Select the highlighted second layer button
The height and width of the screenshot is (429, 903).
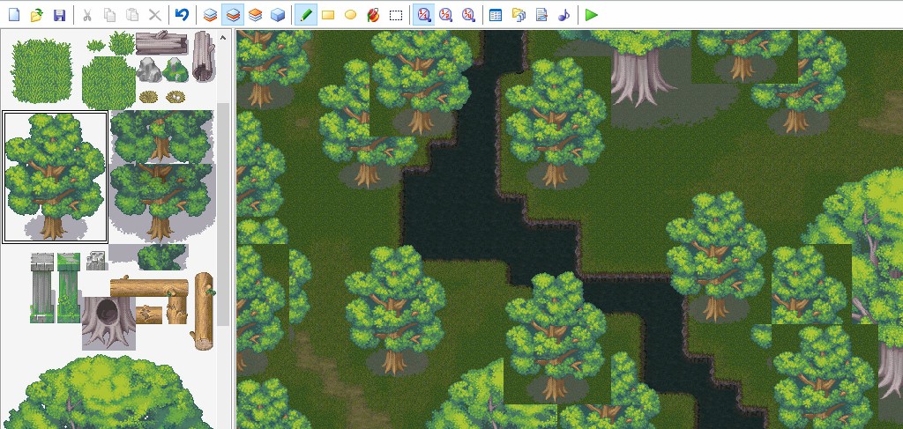click(233, 15)
